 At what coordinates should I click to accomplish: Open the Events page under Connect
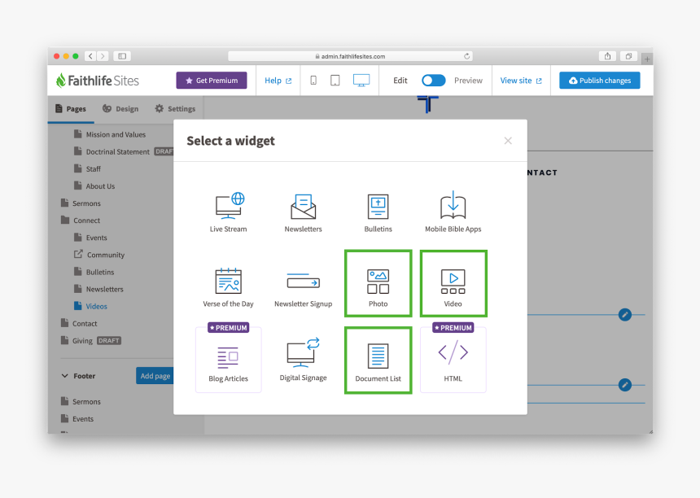(x=90, y=238)
